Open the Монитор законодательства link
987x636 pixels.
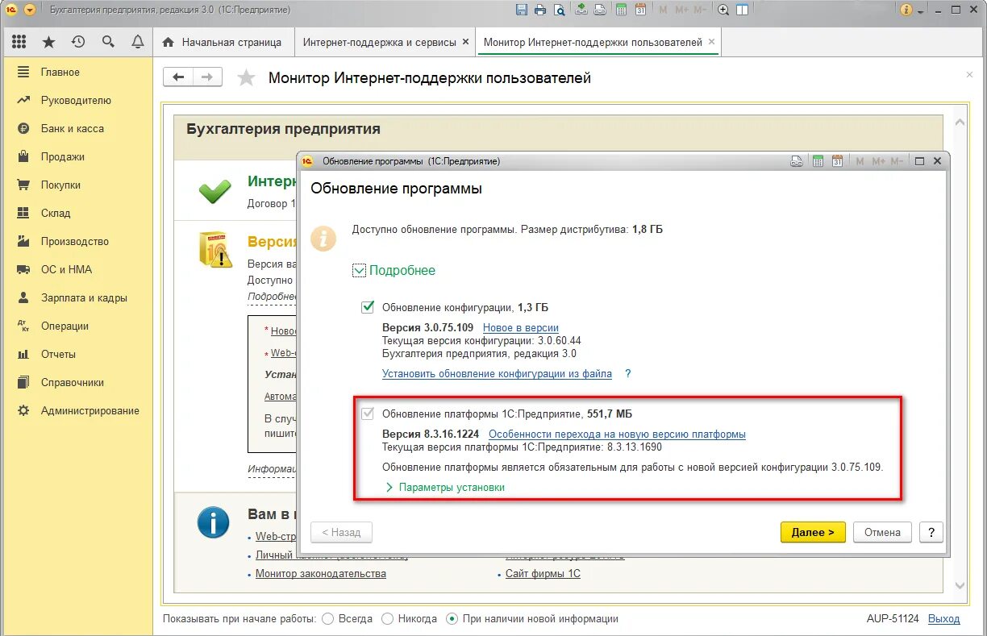[321, 574]
